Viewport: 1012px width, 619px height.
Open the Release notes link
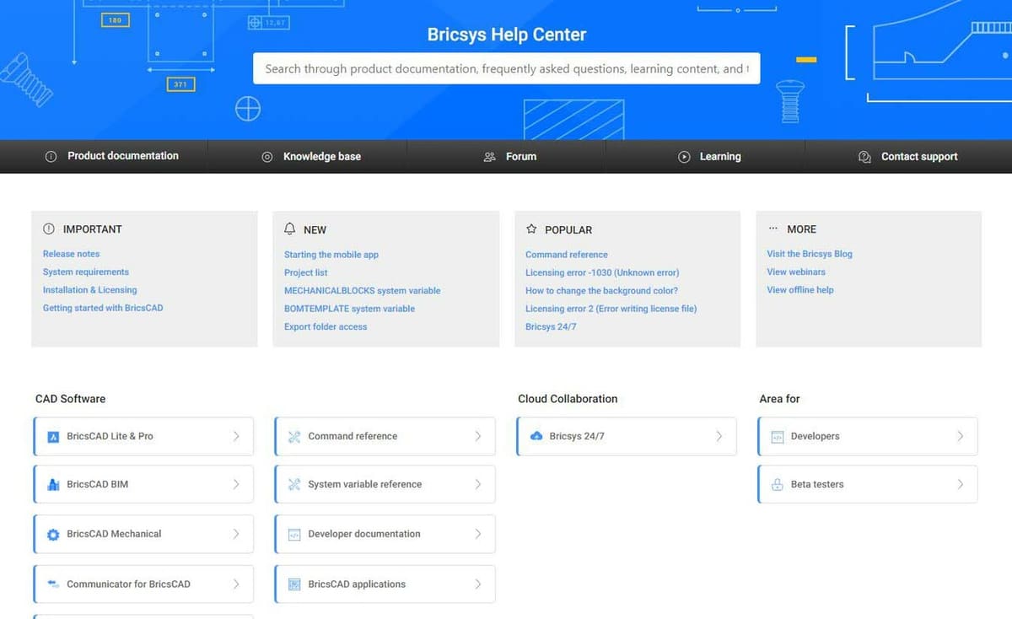tap(71, 254)
